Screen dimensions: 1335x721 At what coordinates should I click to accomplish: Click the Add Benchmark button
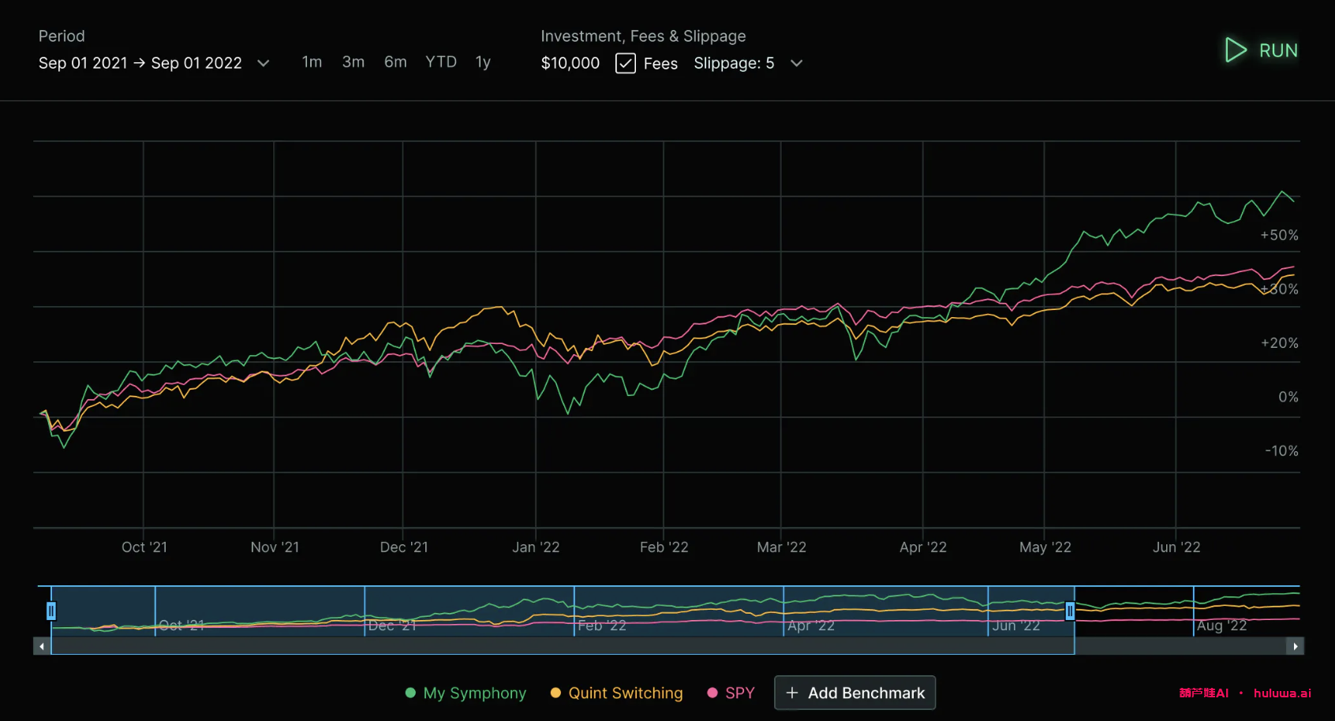(855, 693)
